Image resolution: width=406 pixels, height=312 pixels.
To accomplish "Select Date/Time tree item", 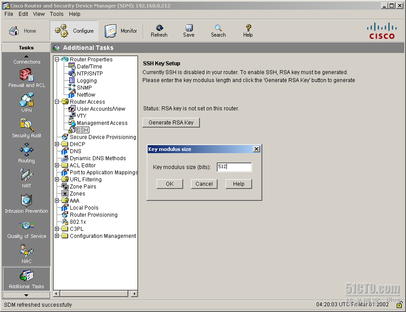I will [89, 66].
